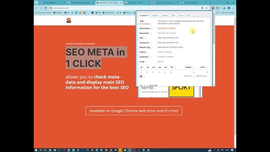Click the URL value link in the summary
The image size is (270, 152).
click(168, 38)
